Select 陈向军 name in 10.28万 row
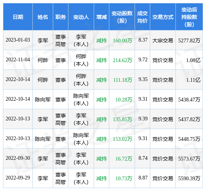Viewport: 203px width, 191px height. (x=43, y=100)
